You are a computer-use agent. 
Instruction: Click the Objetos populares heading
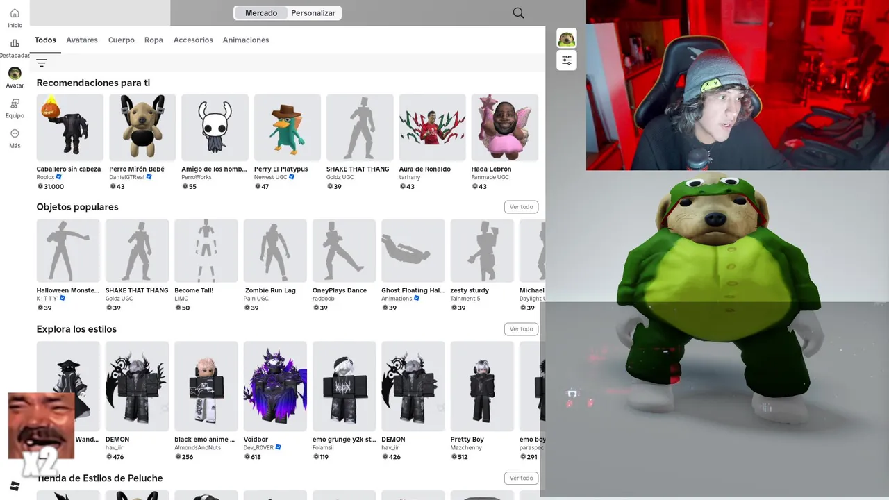tap(78, 207)
